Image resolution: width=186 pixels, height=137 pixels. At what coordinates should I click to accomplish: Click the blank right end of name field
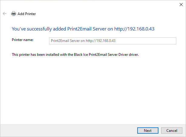(x=158, y=40)
